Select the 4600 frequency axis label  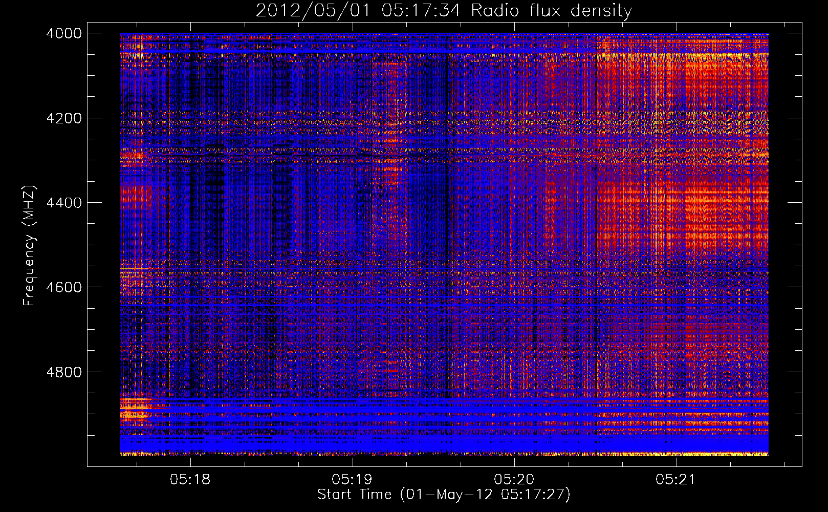tap(64, 287)
